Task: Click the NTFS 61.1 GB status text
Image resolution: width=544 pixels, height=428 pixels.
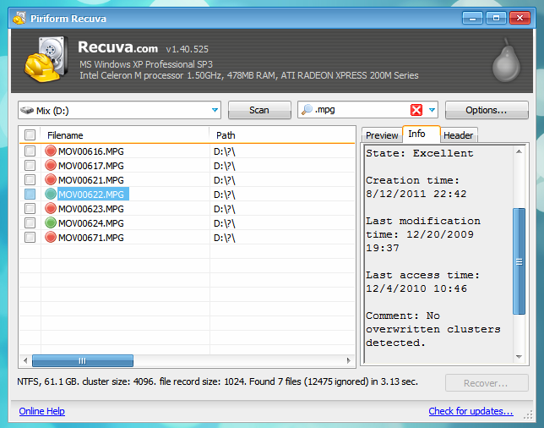Action: 217,381
